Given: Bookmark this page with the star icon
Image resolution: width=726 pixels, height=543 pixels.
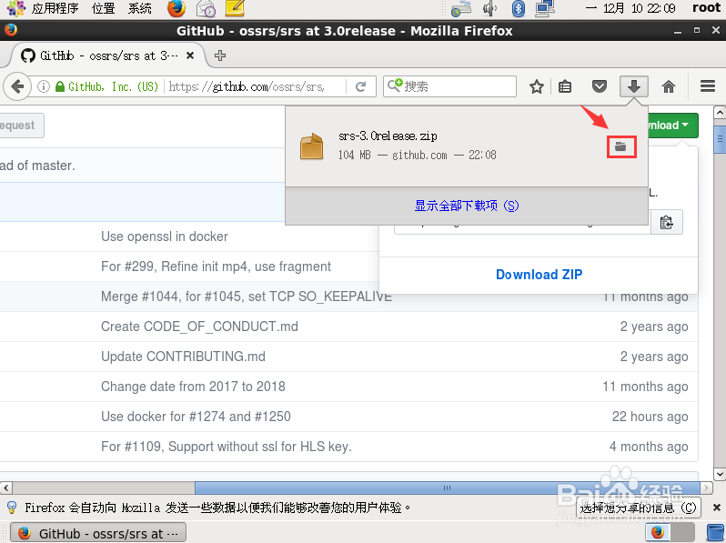Looking at the screenshot, I should click(536, 86).
